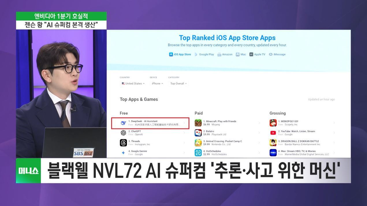This screenshot has width=367, height=206.
Task: Open the Google Gemini sparkle icon
Action: coord(123,153)
